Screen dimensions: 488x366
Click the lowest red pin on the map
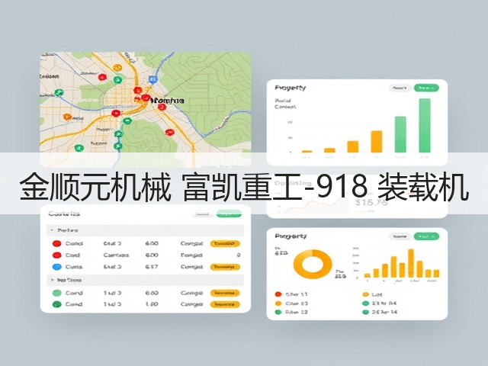pos(169,132)
